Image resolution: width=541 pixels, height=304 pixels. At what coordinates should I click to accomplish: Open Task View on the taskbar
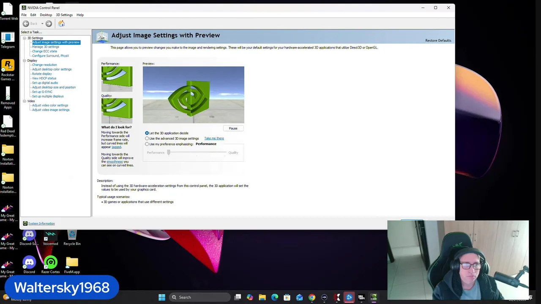238,297
